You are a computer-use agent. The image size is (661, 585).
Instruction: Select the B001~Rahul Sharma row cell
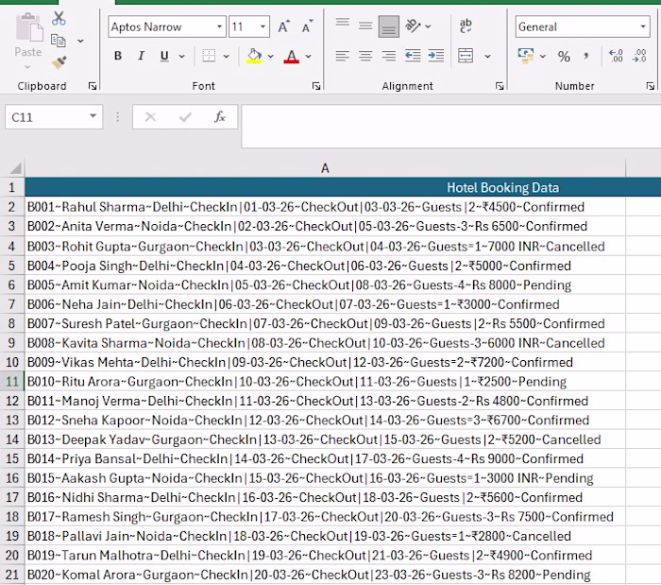pyautogui.click(x=325, y=207)
